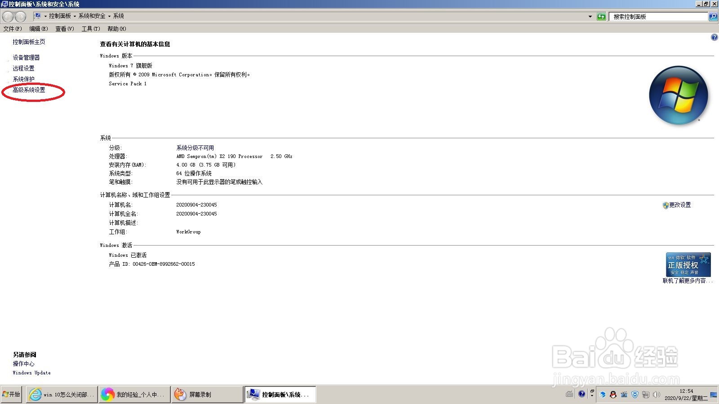Open the blue help question-mark icon
This screenshot has width=719, height=404.
714,37
